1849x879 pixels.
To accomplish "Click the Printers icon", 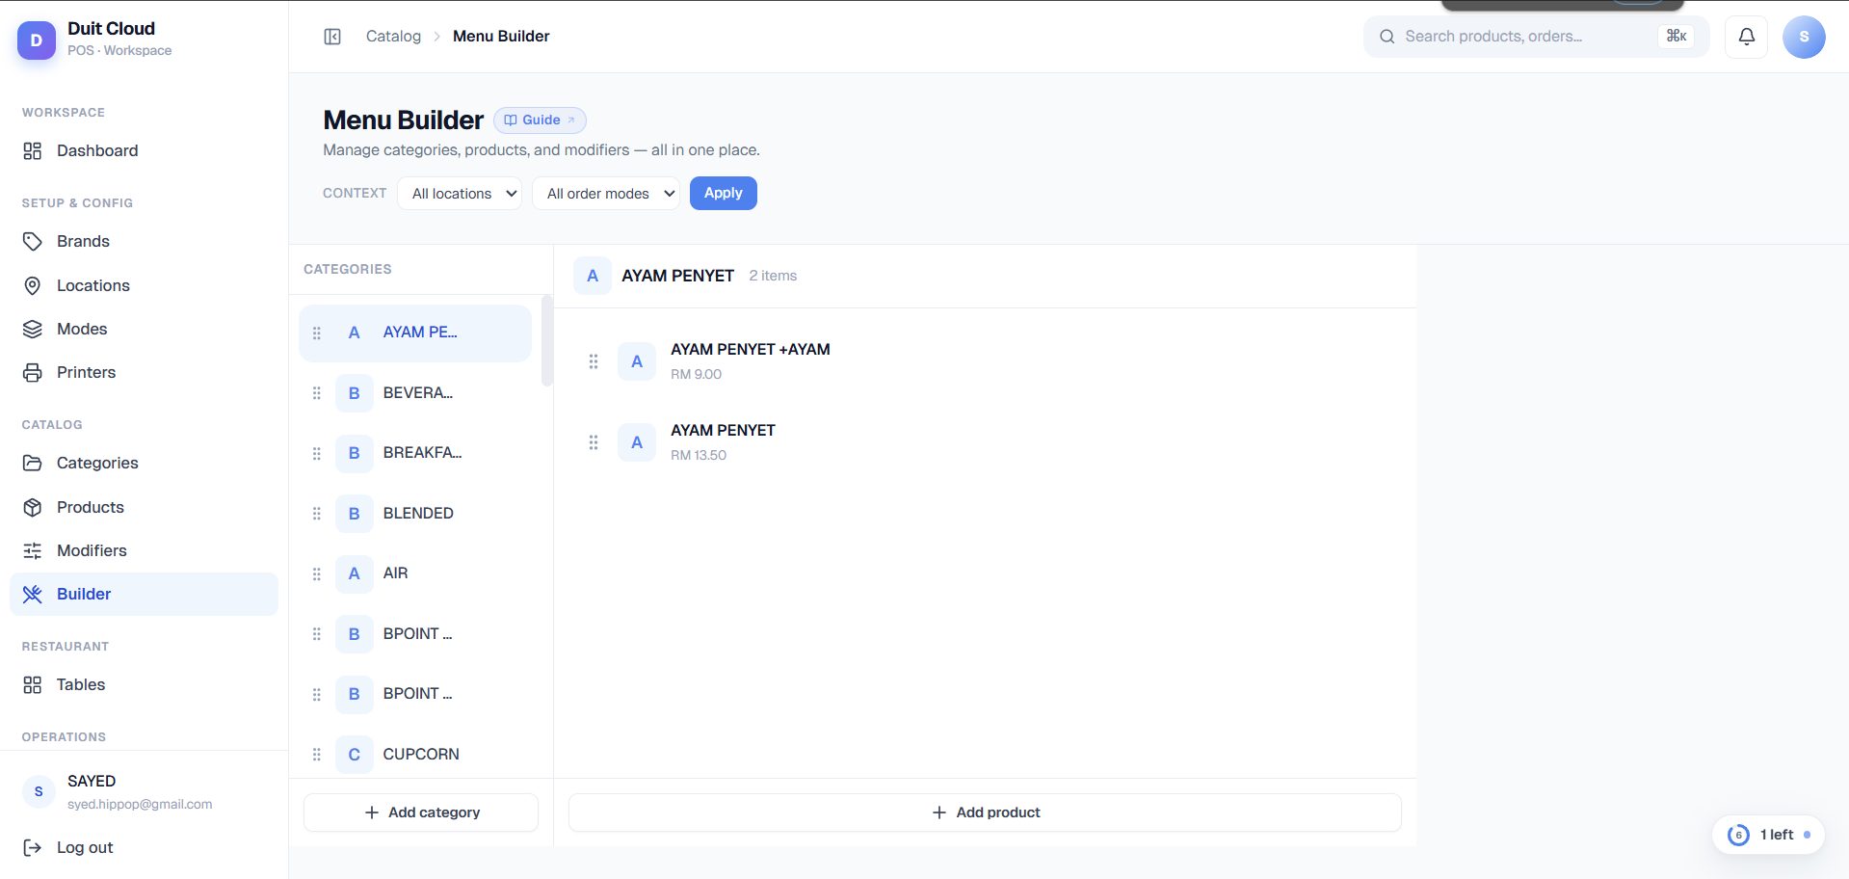I will [33, 372].
